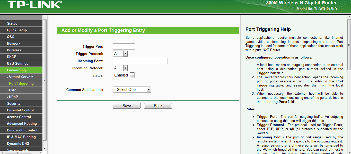Select DHCP in the sidebar

pos(21,57)
